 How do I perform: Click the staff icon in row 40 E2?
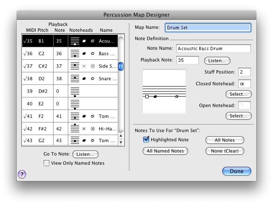click(75, 104)
